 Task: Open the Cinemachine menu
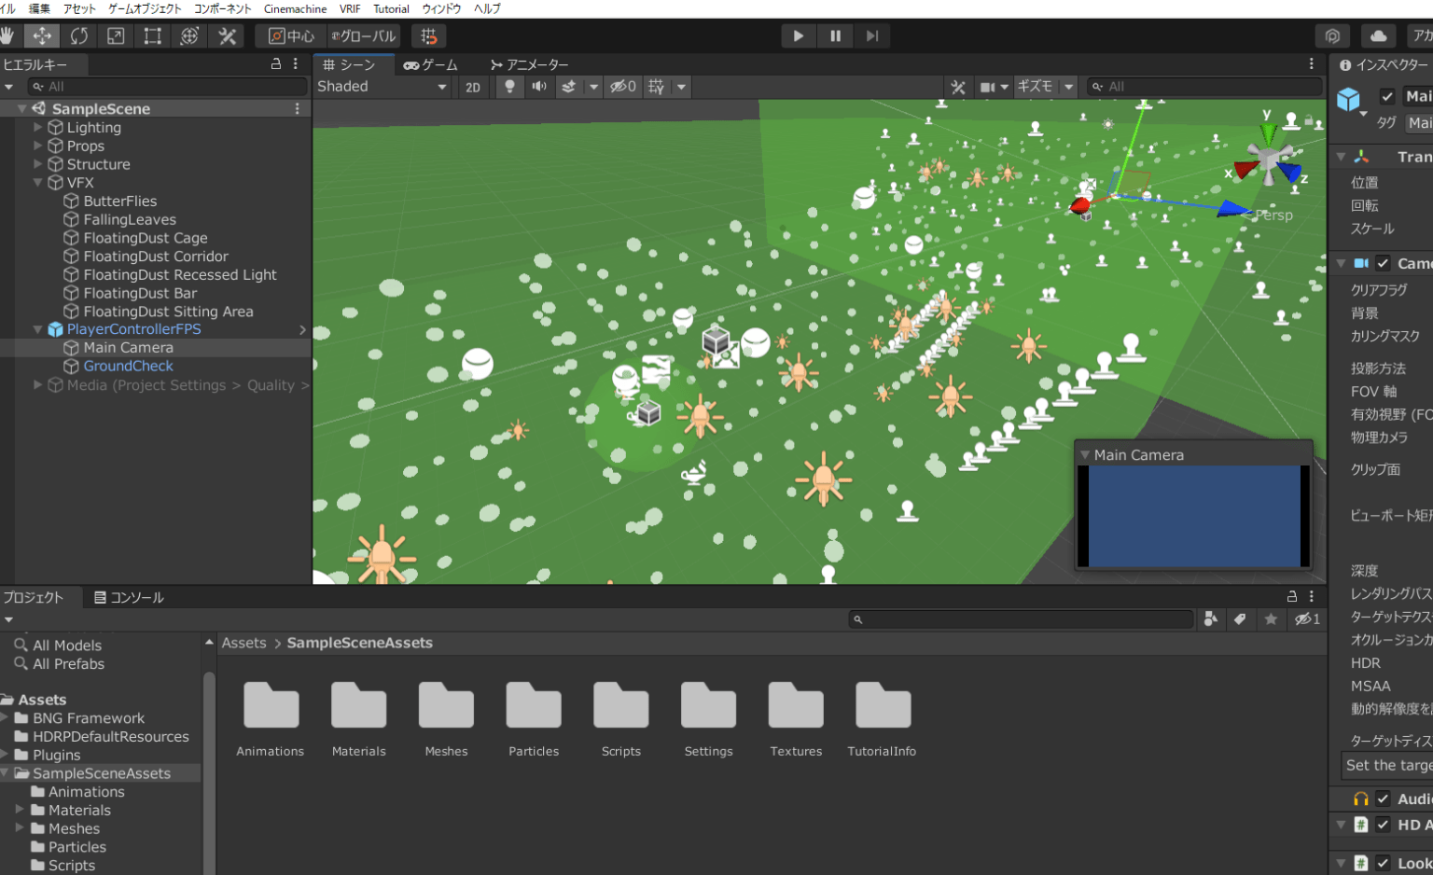point(294,8)
